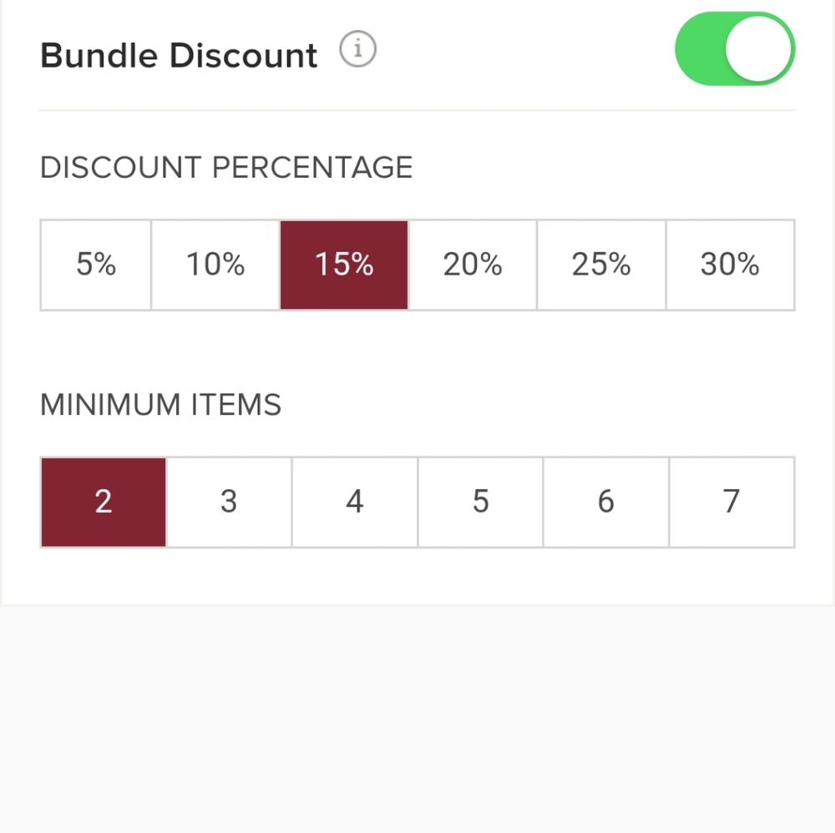Choose a 20% discount percentage
The width and height of the screenshot is (835, 833).
(x=473, y=265)
